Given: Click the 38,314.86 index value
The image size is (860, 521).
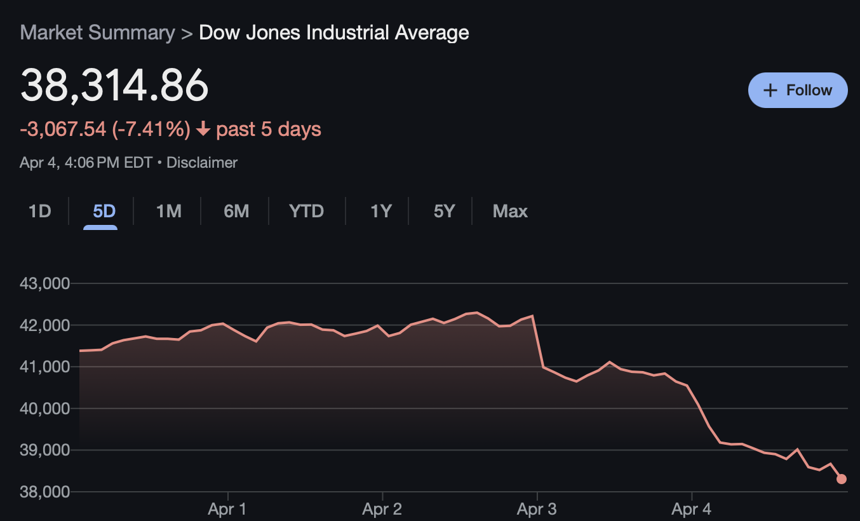Looking at the screenshot, I should click(x=114, y=85).
